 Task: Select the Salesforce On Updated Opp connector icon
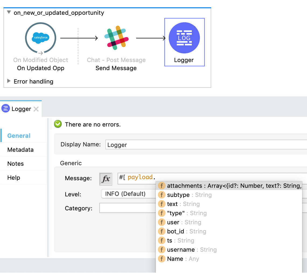coord(40,38)
